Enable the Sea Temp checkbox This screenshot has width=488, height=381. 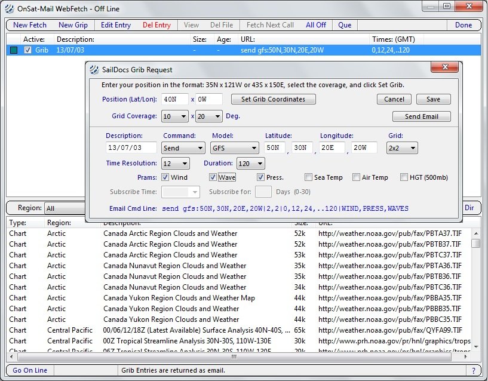pos(309,177)
